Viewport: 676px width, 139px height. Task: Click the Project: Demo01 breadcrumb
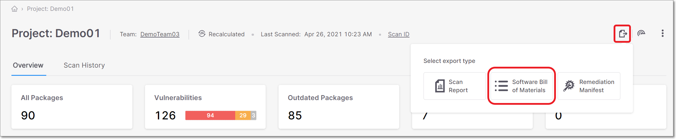[50, 9]
